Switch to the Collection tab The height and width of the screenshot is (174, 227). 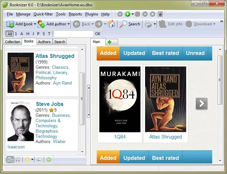coord(13,42)
